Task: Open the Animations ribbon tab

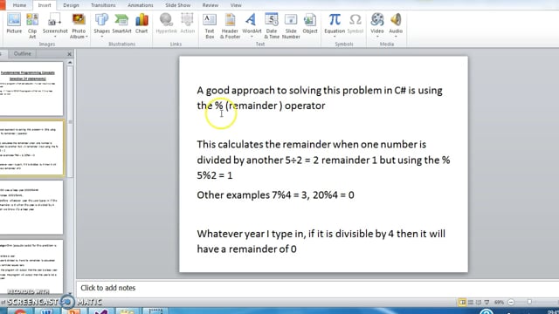Action: coord(140,5)
